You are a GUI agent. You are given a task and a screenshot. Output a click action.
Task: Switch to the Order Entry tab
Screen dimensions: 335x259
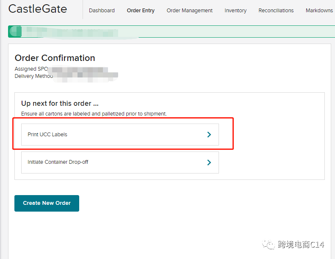pyautogui.click(x=141, y=11)
